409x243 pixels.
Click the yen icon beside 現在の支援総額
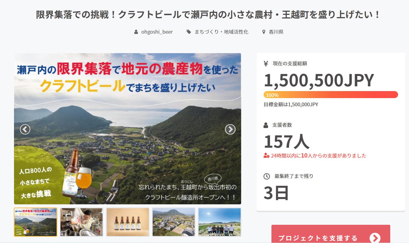tap(266, 64)
